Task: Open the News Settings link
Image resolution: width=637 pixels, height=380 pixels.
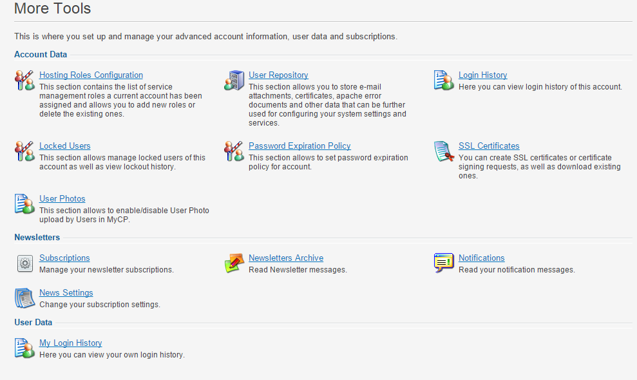Action: [x=66, y=293]
